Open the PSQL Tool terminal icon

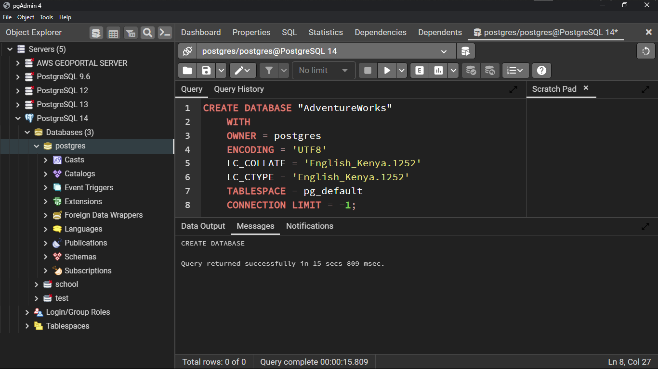pyautogui.click(x=165, y=33)
